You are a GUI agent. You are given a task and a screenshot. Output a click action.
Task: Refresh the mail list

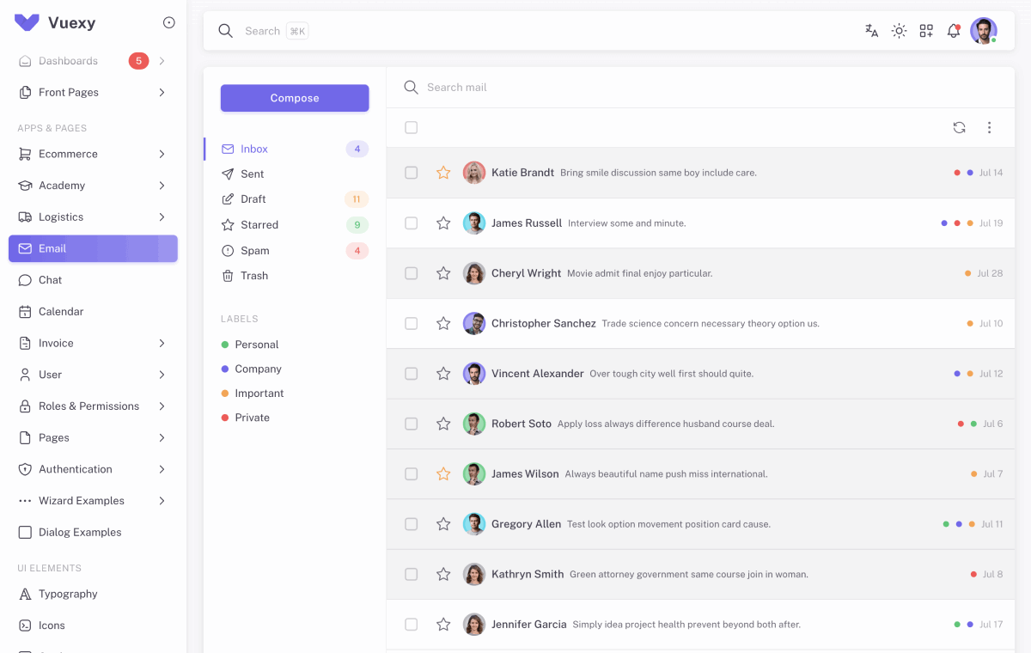pyautogui.click(x=959, y=127)
